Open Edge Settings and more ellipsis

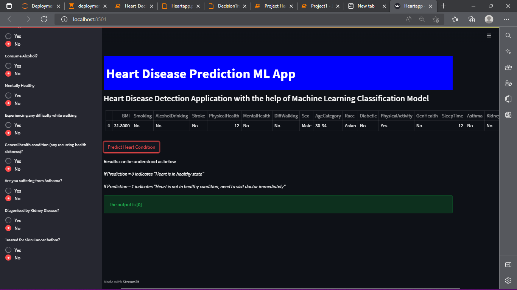pos(506,19)
